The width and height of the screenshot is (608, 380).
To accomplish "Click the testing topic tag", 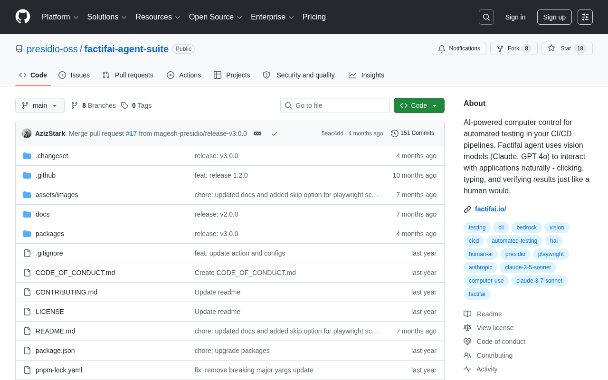I will 477,228.
